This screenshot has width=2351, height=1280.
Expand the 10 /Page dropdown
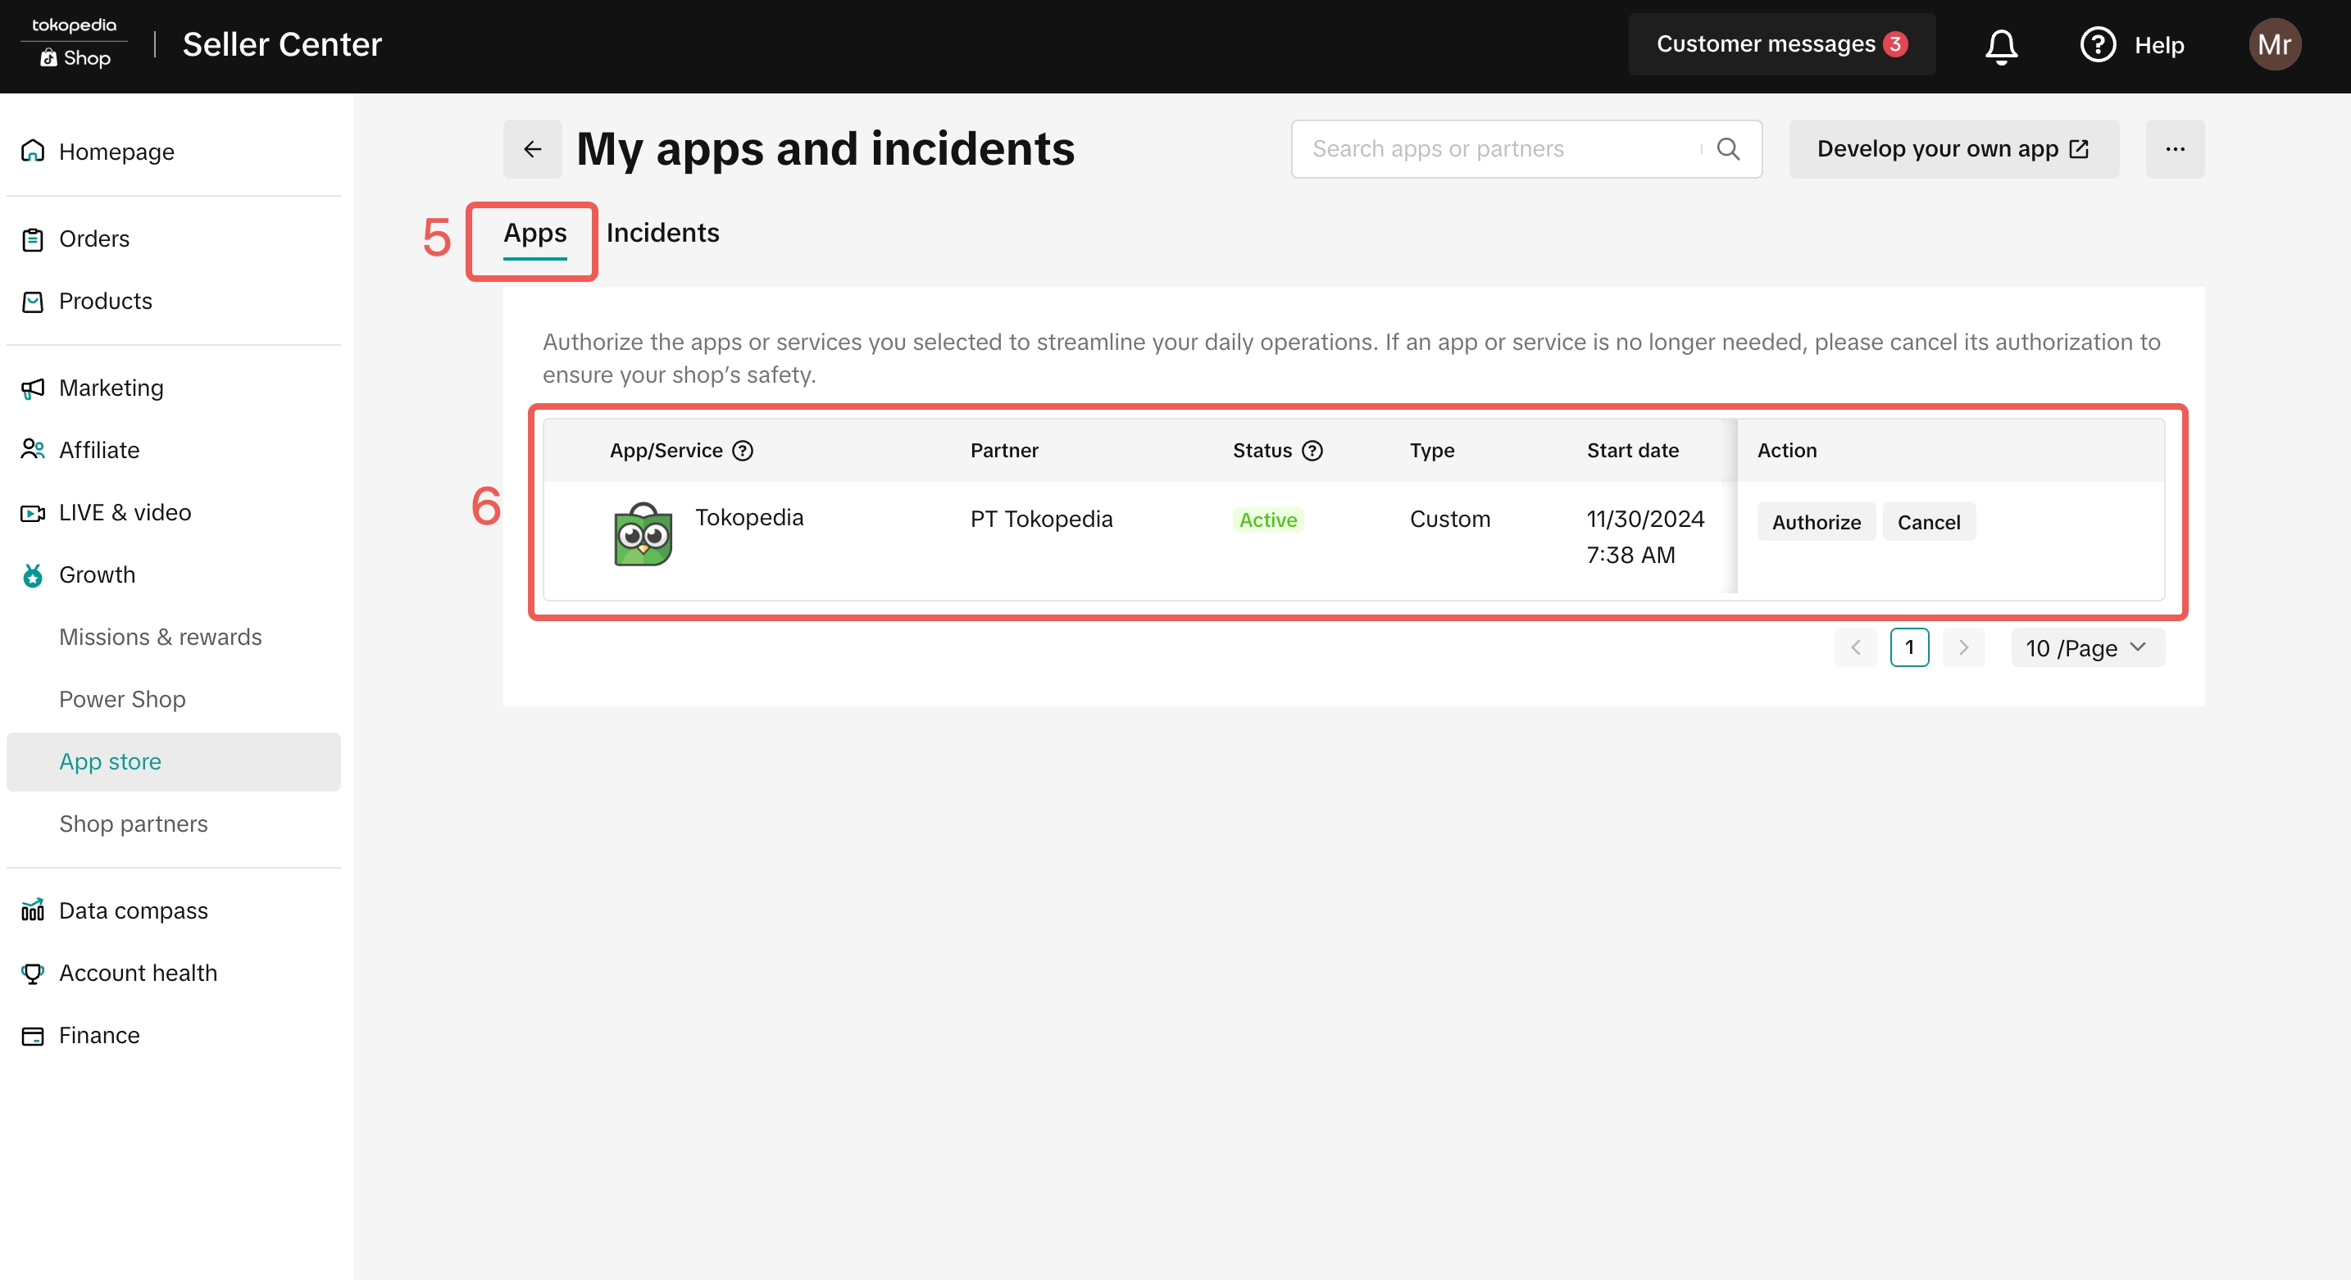coord(2086,647)
